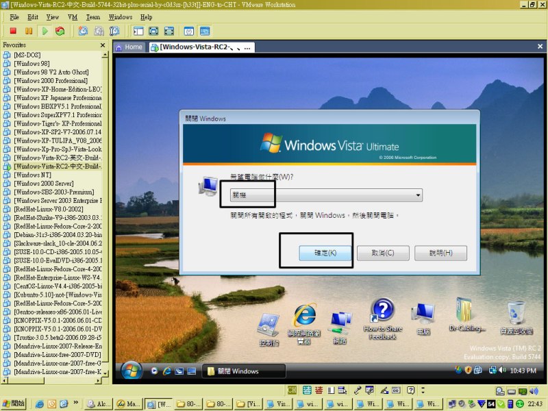Image resolution: width=548 pixels, height=411 pixels.
Task: Open the Dr-Cabling desktop icon
Action: (x=467, y=315)
